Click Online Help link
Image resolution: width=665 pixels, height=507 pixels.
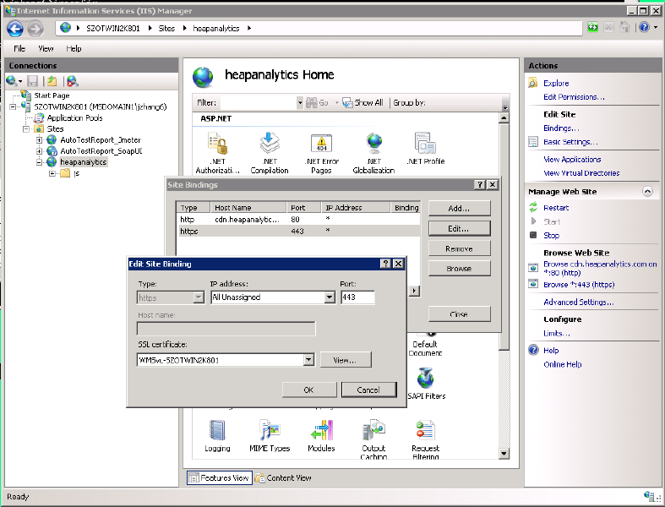[x=563, y=364]
